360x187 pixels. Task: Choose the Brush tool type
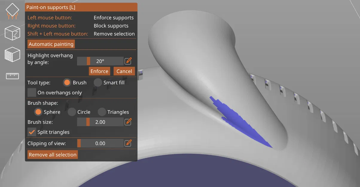[67, 82]
